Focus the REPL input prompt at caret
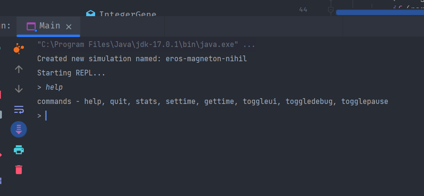 click(x=46, y=116)
